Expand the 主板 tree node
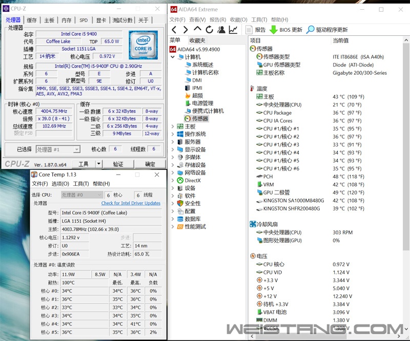This screenshot has width=410, height=341. point(173,126)
